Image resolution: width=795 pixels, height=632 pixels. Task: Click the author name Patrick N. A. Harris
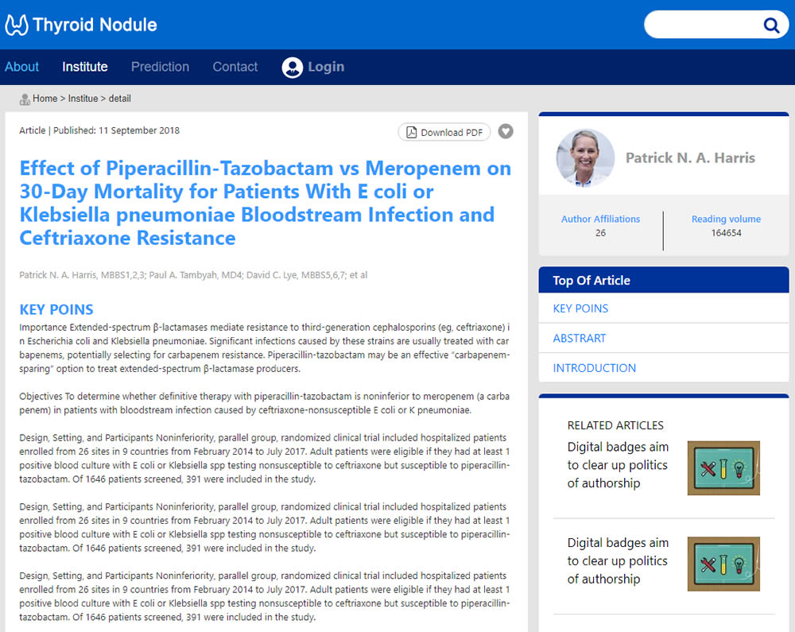coord(690,158)
